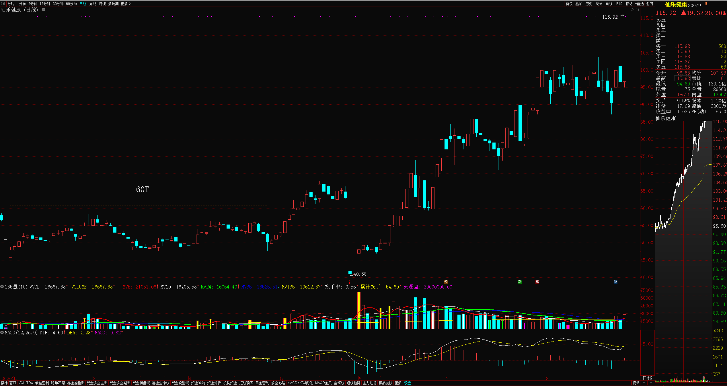Select the 资金分析 indicator tab
Viewport: 727px width, 386px height.
pos(214,383)
